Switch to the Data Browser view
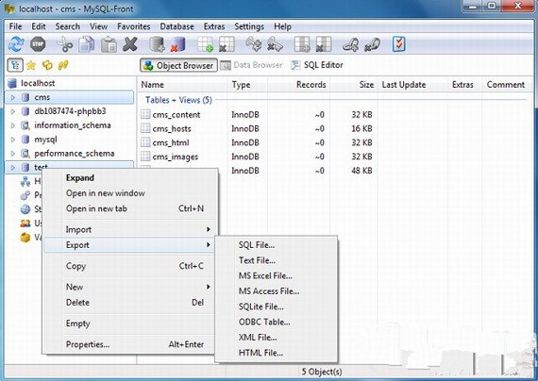538x381 pixels. 251,65
